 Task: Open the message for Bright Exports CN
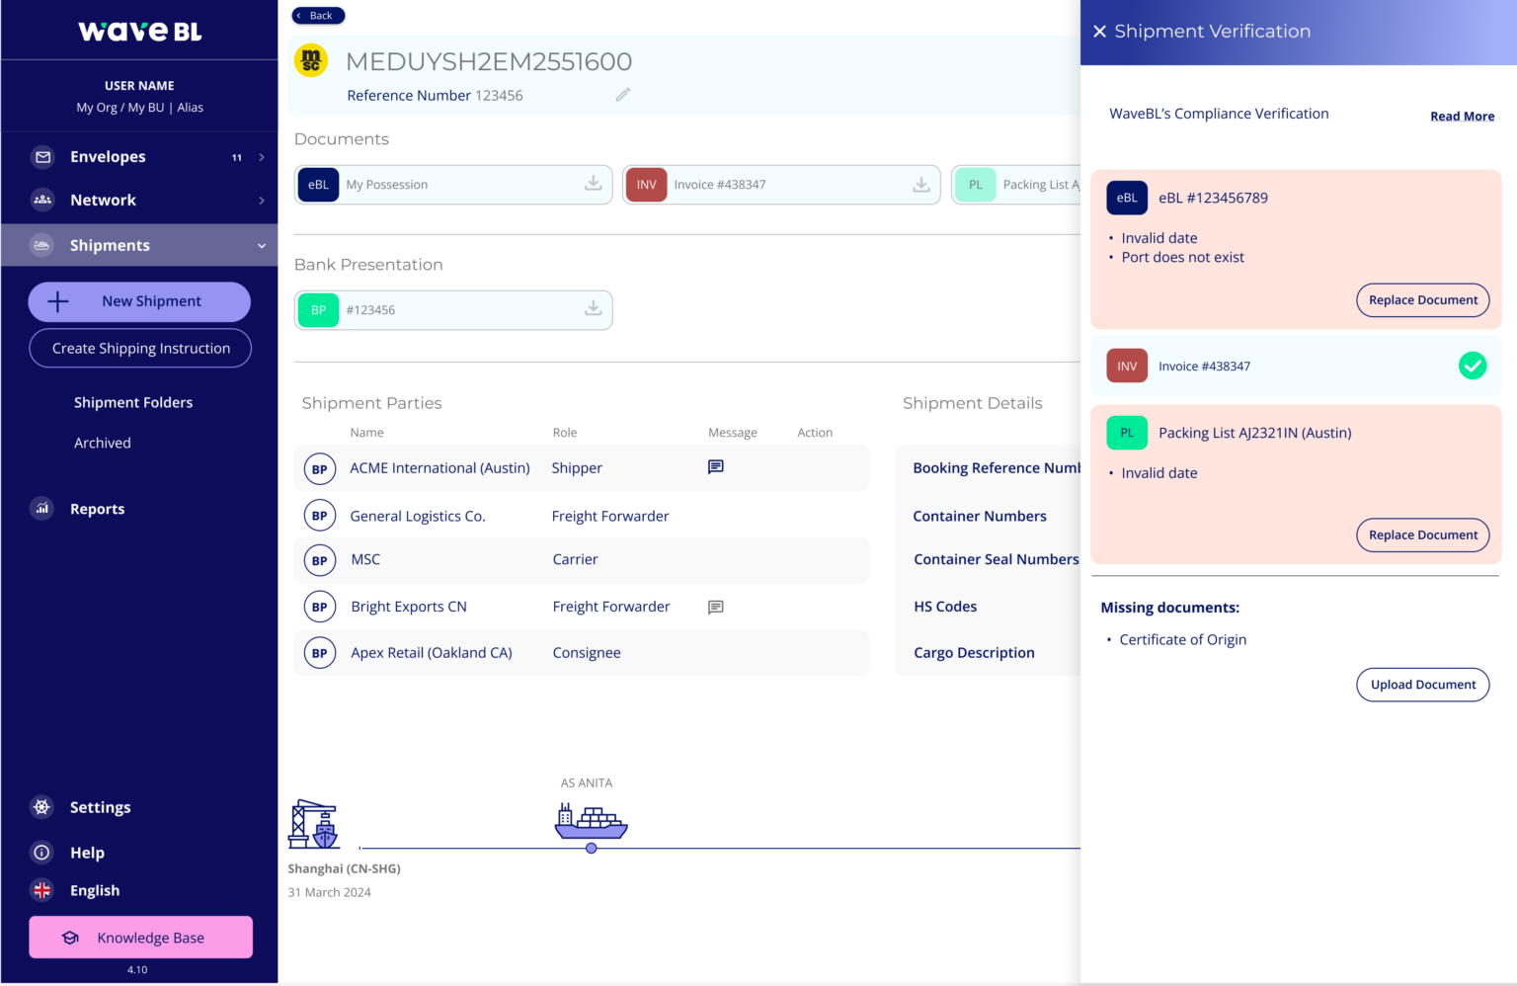tap(715, 607)
